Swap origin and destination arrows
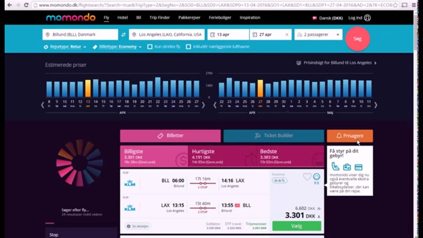 [x=124, y=34]
